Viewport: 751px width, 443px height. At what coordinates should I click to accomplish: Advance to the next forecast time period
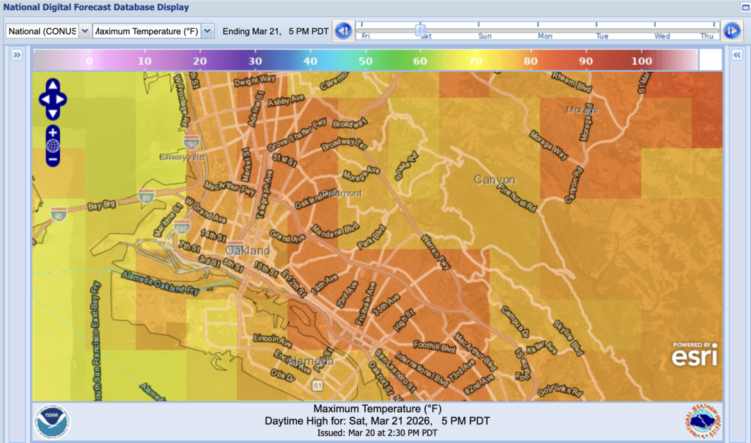pos(730,30)
